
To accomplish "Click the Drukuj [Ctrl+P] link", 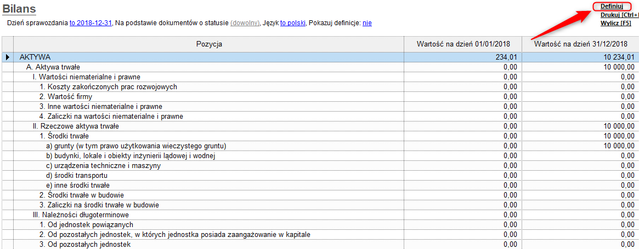I will click(x=619, y=15).
